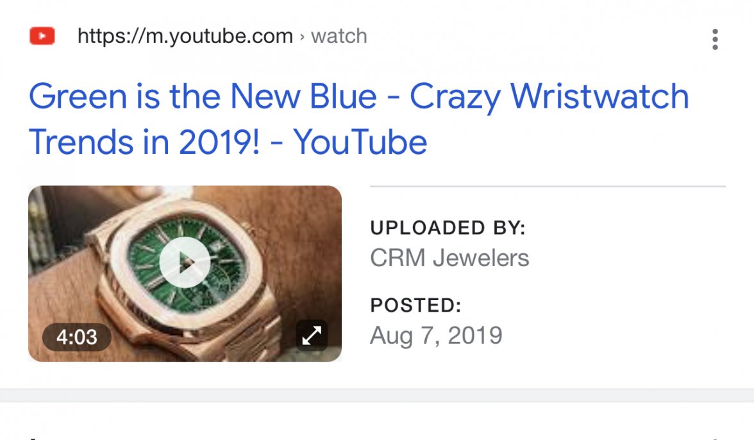
Task: Click the Aug 7, 2019 posted date
Action: click(436, 335)
